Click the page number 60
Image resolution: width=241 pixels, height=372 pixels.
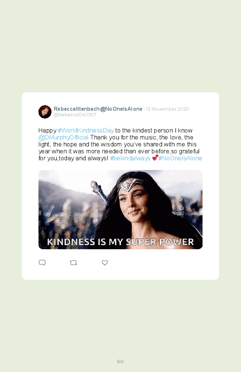tap(120, 361)
